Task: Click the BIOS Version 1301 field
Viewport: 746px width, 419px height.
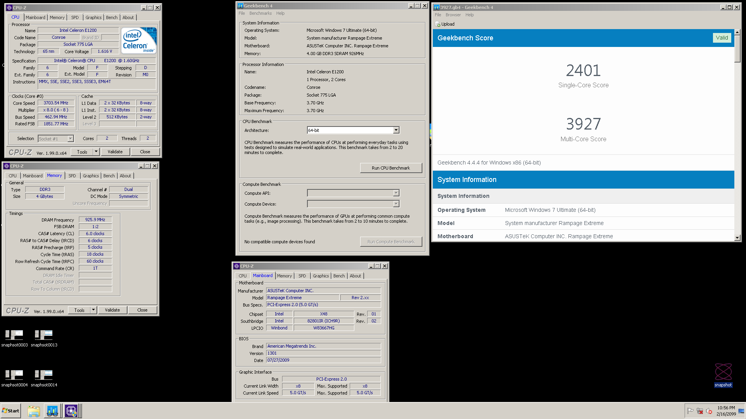Action: [x=323, y=353]
